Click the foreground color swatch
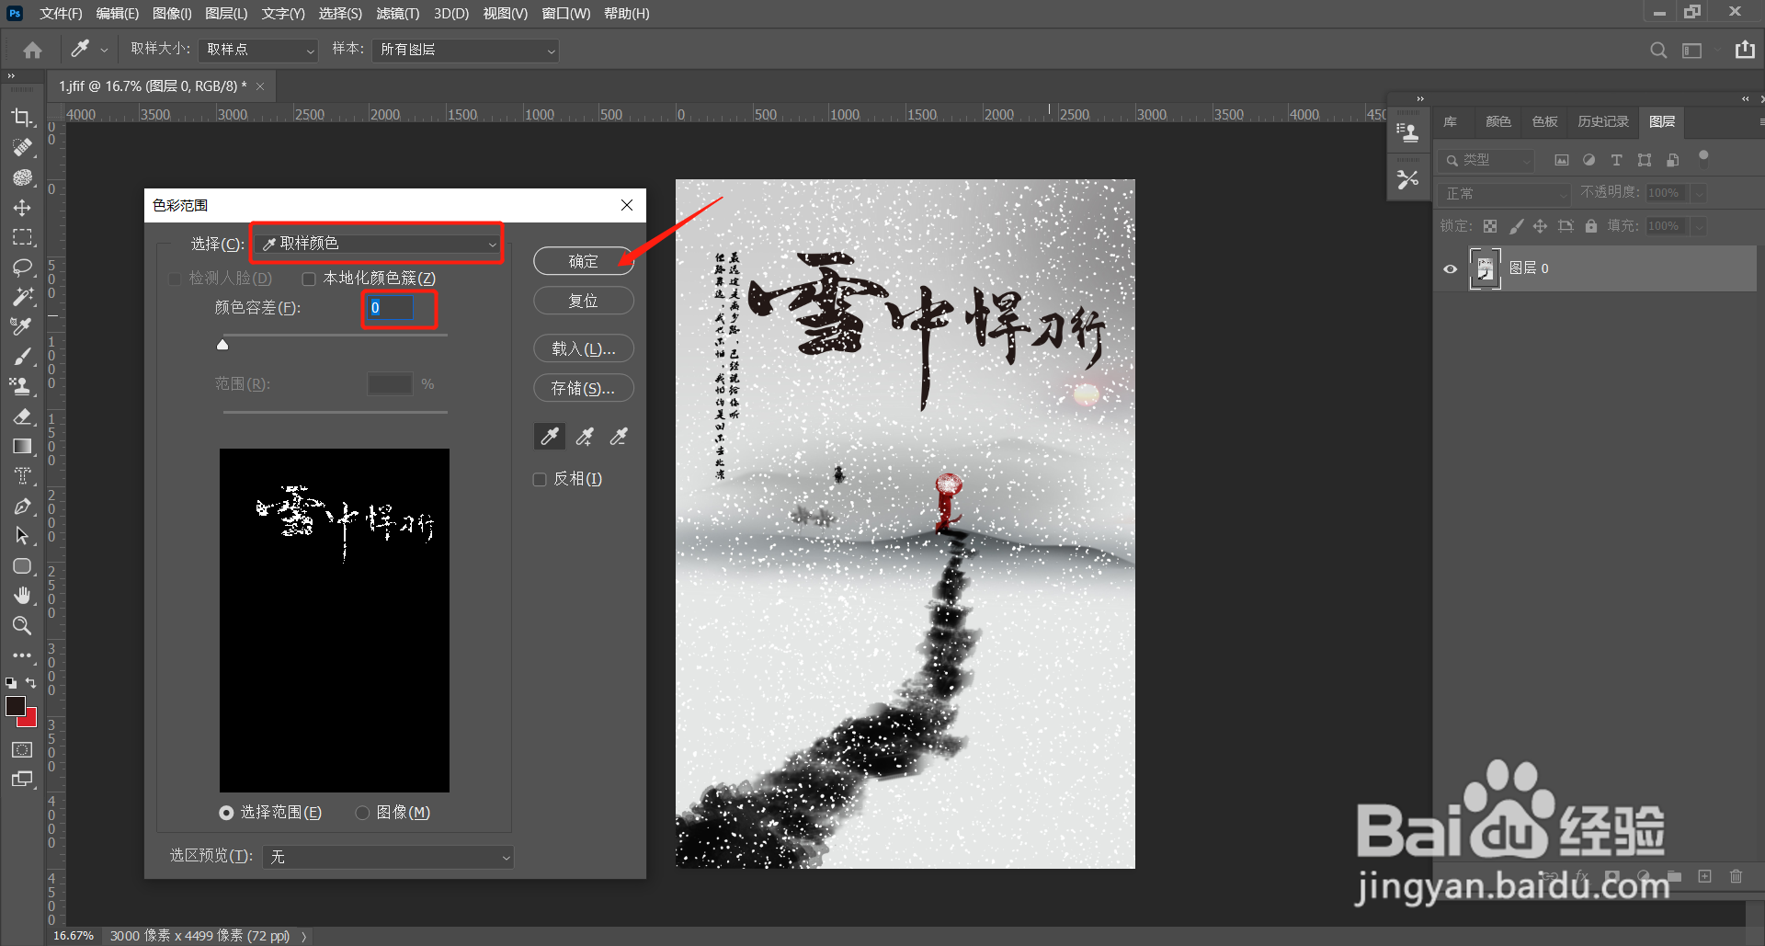This screenshot has height=946, width=1765. click(x=16, y=706)
